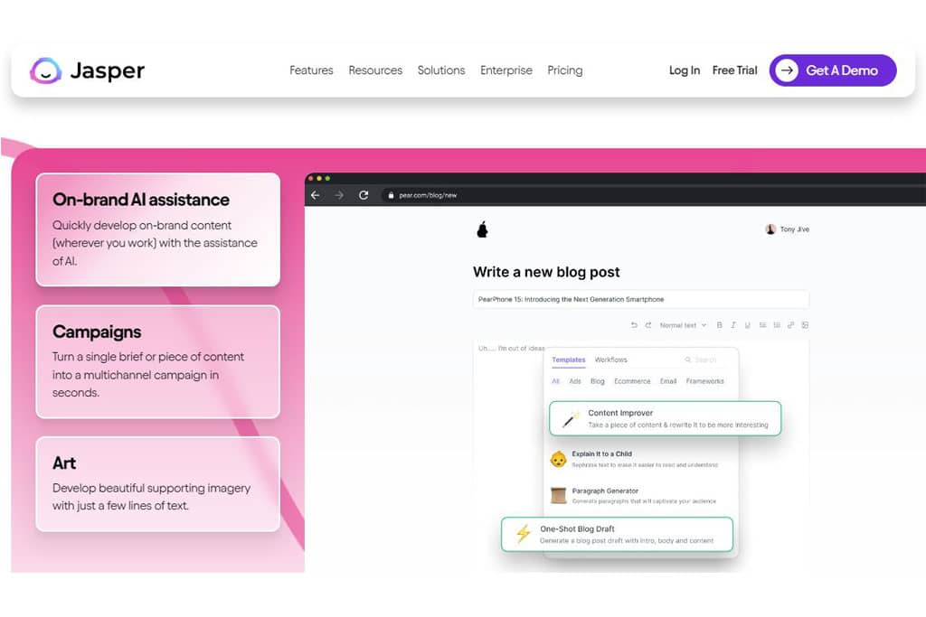The height and width of the screenshot is (617, 926).
Task: Click the insert link icon
Action: point(790,324)
